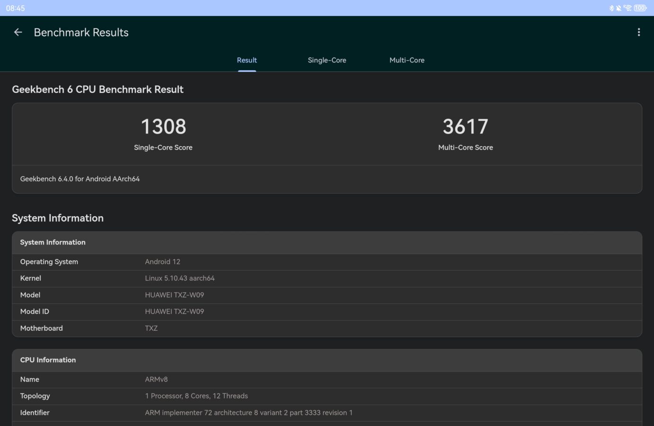Tap the Benchmark Results title
The width and height of the screenshot is (654, 426).
(x=81, y=32)
